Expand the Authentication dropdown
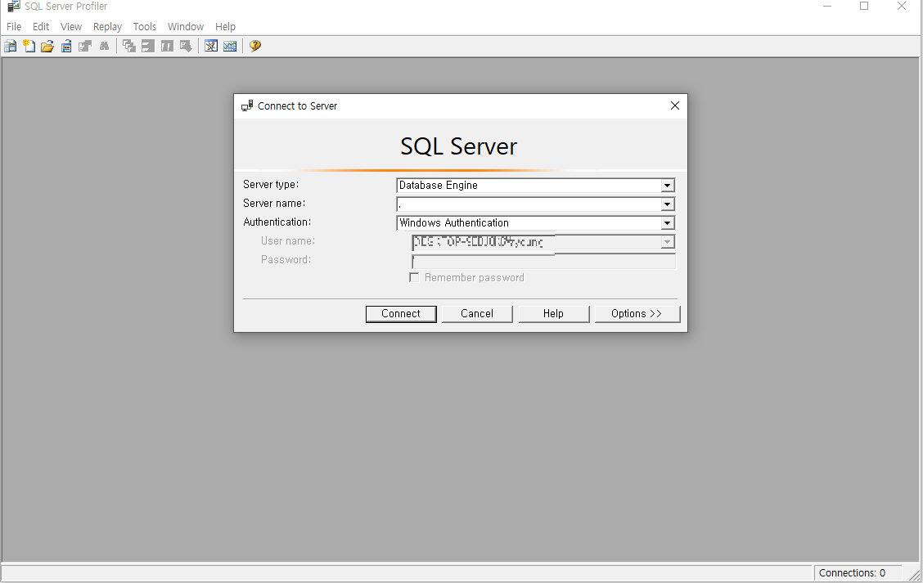Viewport: 923px width, 583px height. tap(667, 223)
